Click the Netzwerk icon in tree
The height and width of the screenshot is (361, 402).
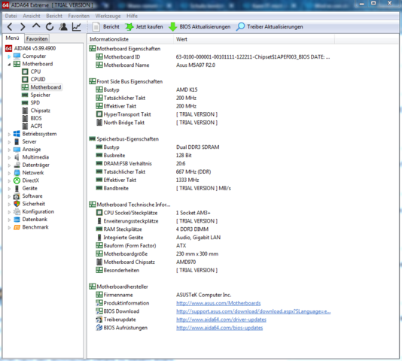click(17, 173)
